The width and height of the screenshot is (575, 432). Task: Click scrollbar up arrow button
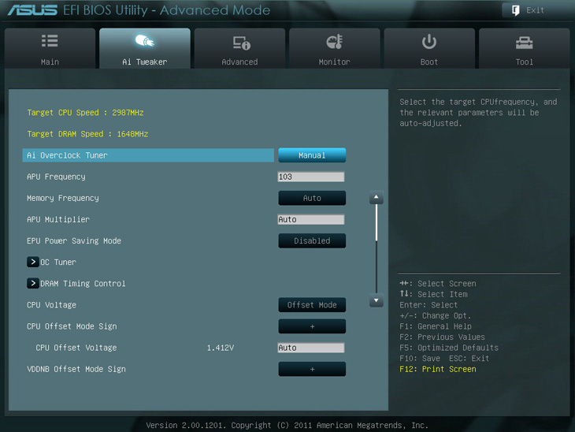tap(377, 199)
